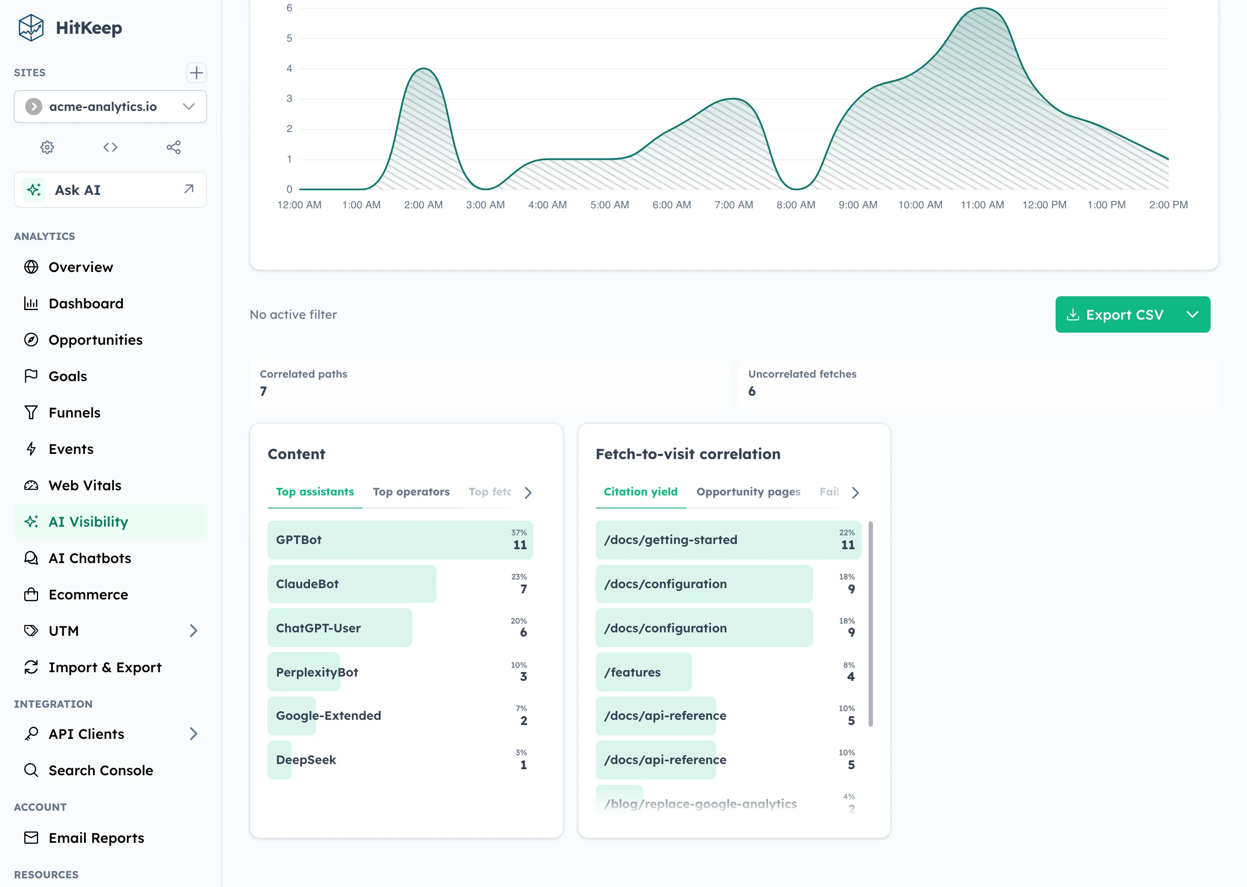Click the Funnels filter icon
Viewport: 1247px width, 887px height.
31,412
